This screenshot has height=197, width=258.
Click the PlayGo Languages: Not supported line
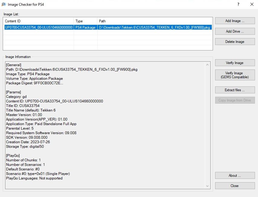coord(34,178)
